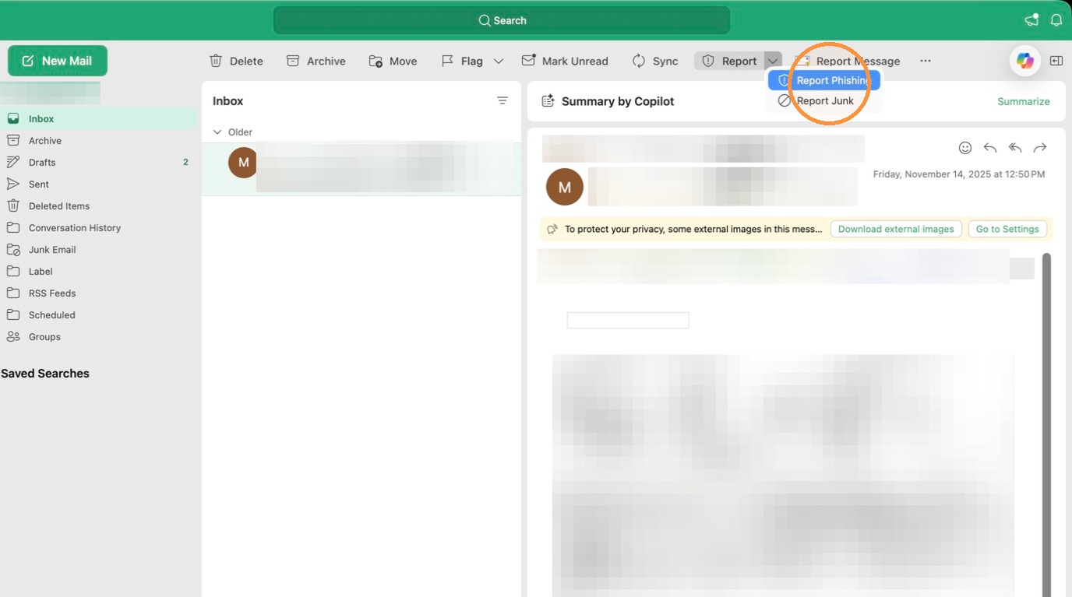Image resolution: width=1072 pixels, height=597 pixels.
Task: Compose with the New Mail button
Action: [x=58, y=61]
